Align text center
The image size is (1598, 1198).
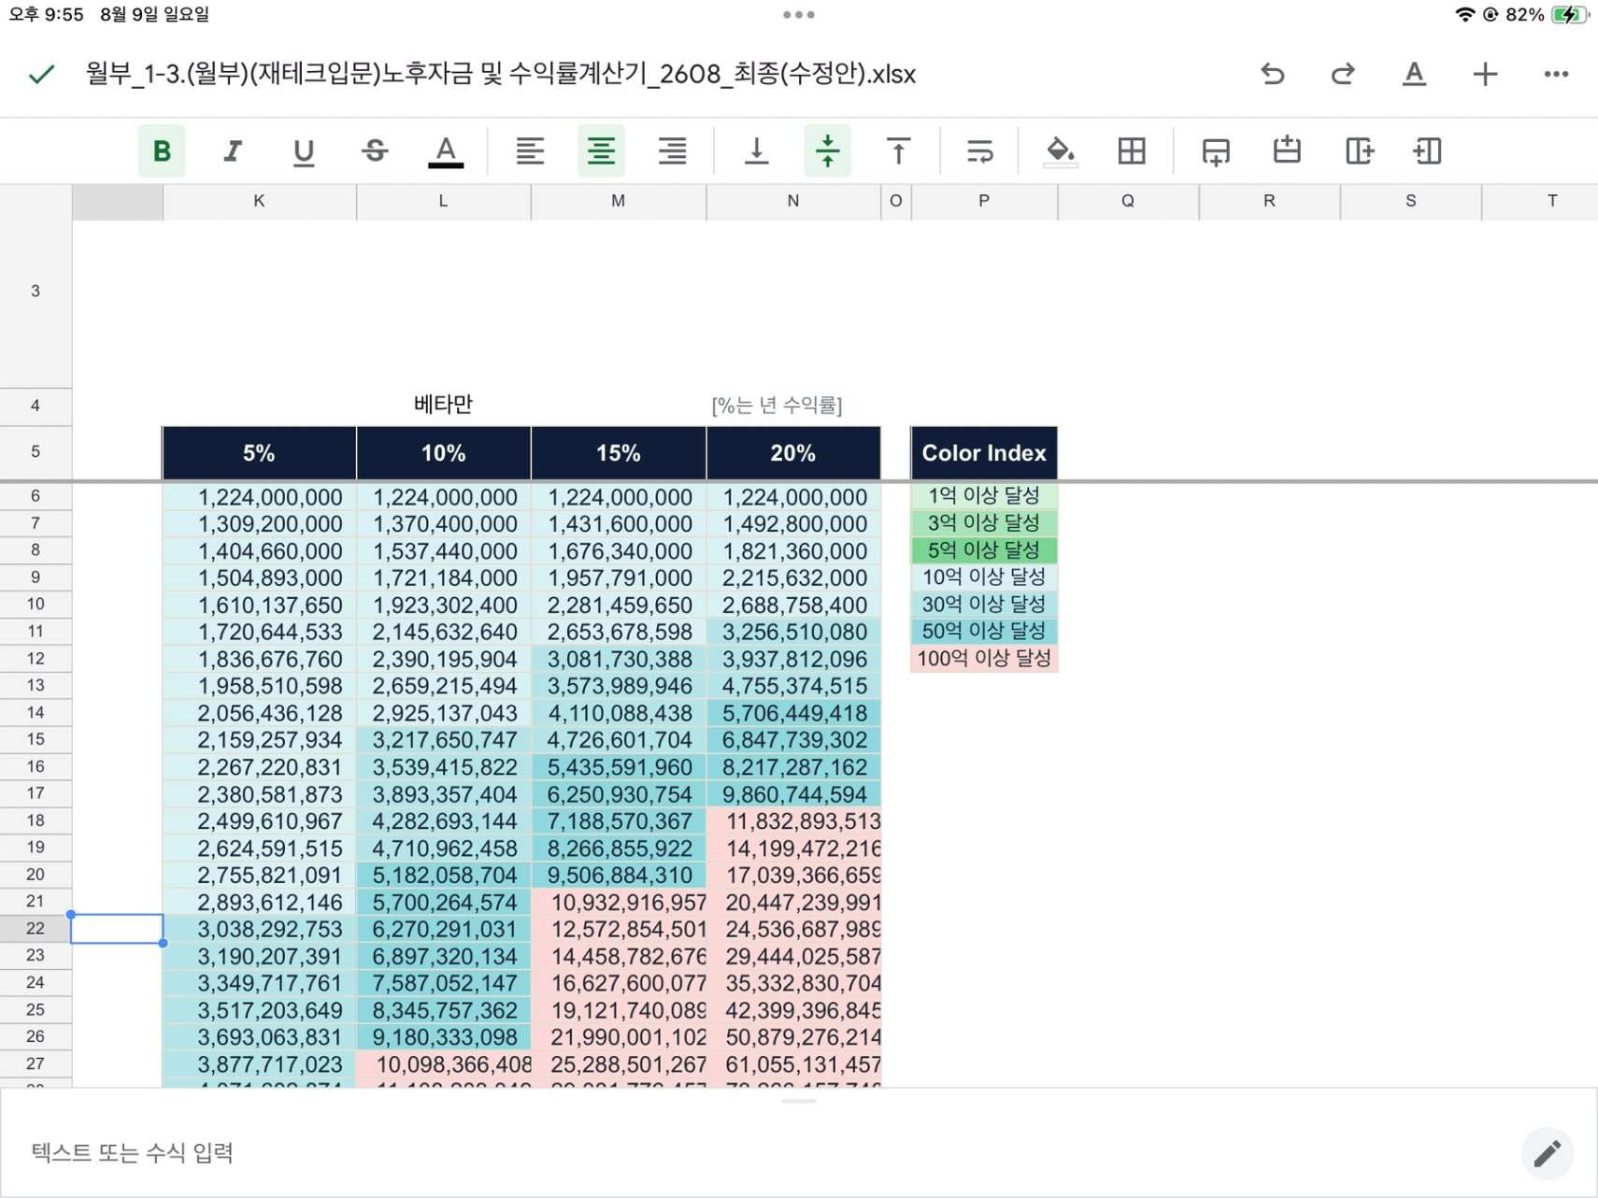click(x=601, y=150)
